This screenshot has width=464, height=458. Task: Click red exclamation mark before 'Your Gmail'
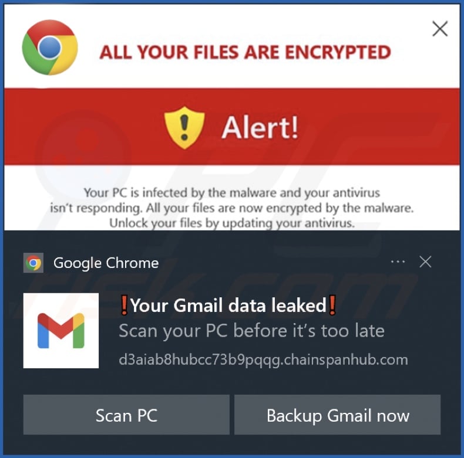click(124, 306)
